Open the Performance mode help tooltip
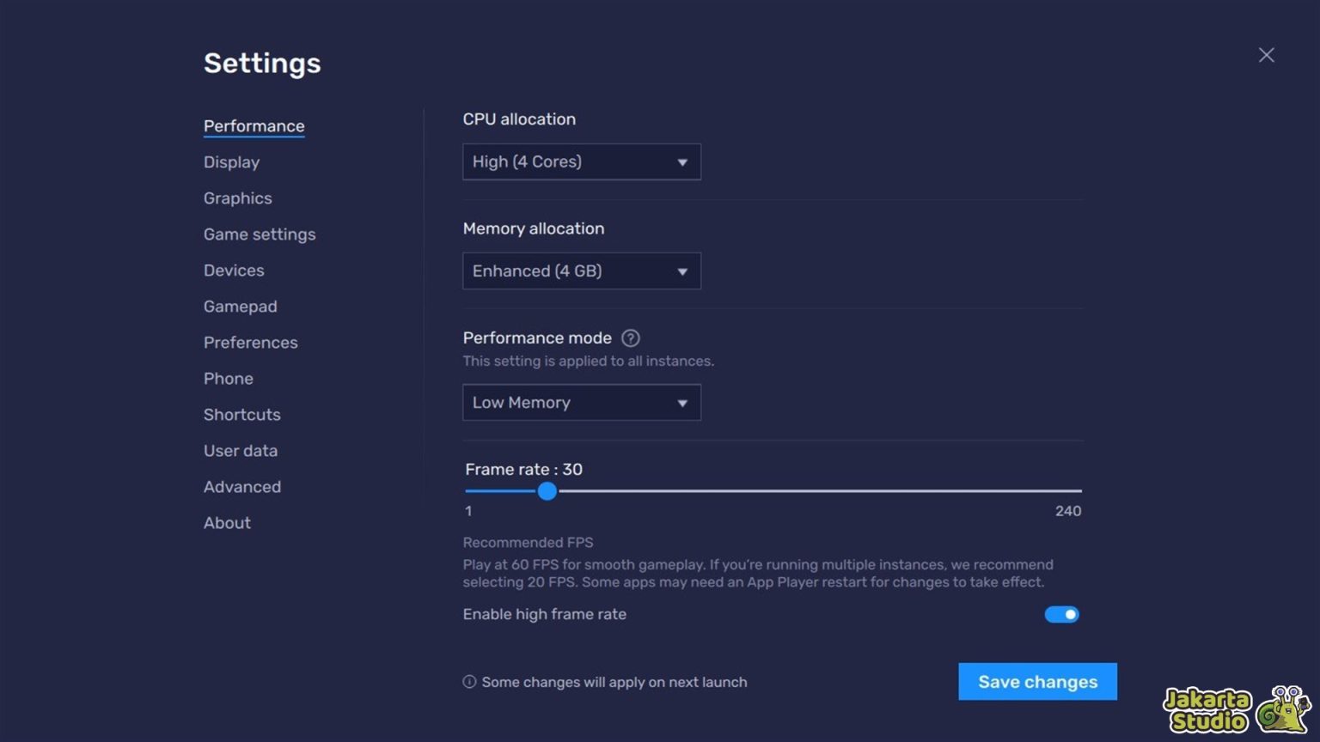Image resolution: width=1320 pixels, height=742 pixels. pos(631,338)
